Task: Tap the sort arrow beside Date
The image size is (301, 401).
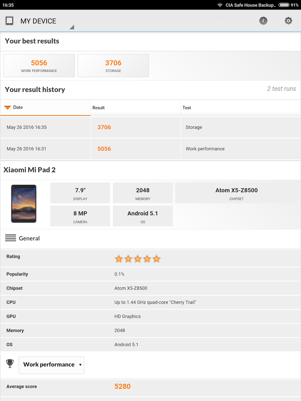Action: click(x=8, y=107)
